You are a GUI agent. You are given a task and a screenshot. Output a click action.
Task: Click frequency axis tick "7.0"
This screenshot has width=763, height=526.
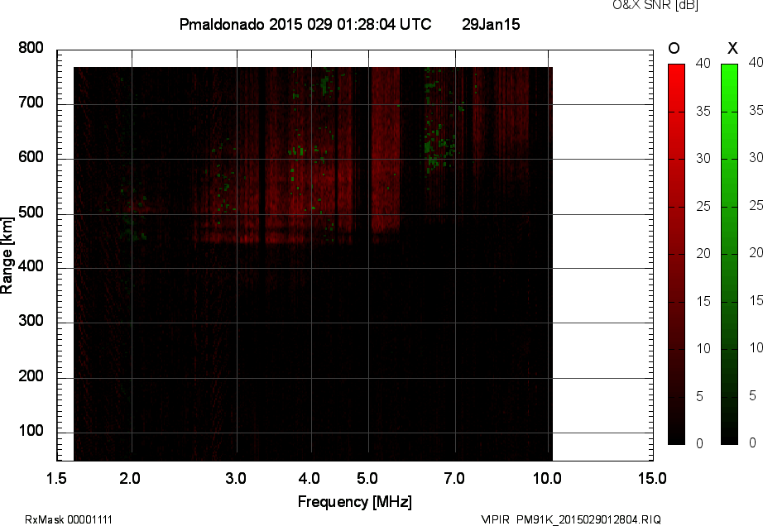pos(454,479)
